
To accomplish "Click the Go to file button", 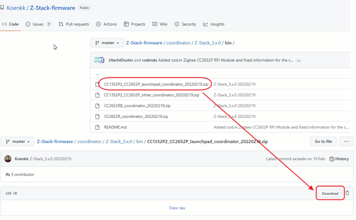I will (323, 141).
